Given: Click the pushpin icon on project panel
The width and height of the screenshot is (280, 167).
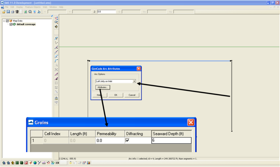Looking at the screenshot, I should pos(52,16).
